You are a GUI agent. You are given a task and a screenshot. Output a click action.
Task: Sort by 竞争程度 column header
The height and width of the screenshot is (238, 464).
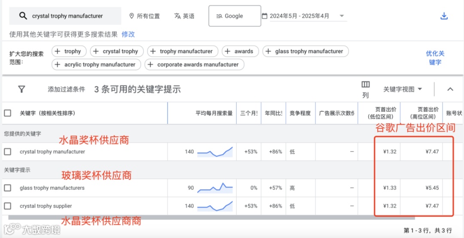click(300, 113)
